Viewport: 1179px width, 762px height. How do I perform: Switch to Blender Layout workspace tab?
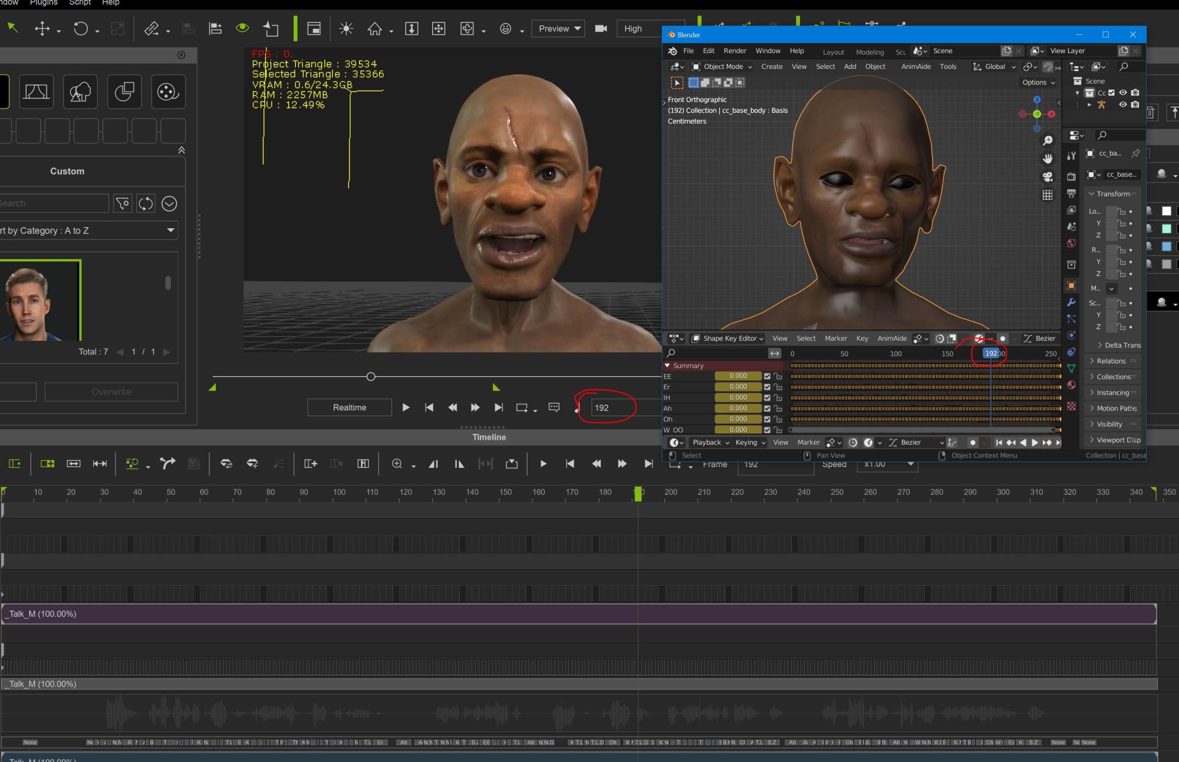click(833, 52)
